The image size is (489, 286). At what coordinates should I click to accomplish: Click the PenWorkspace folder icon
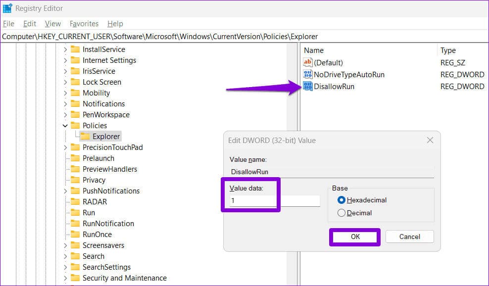(75, 114)
